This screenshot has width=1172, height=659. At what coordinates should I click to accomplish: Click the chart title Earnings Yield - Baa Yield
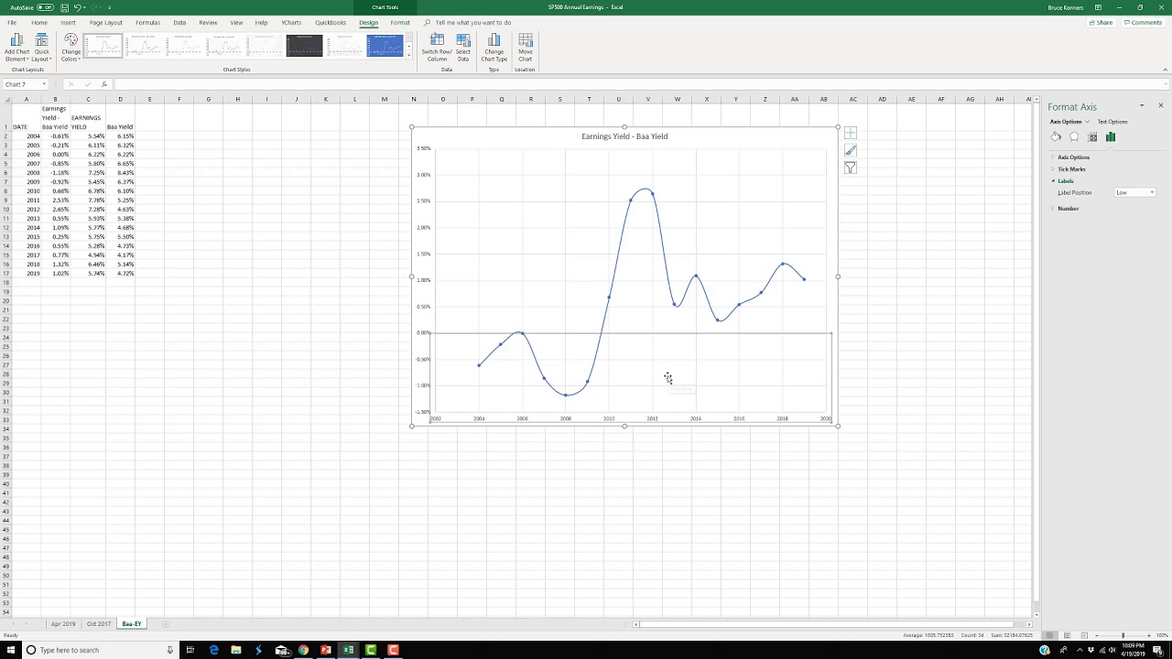coord(624,136)
